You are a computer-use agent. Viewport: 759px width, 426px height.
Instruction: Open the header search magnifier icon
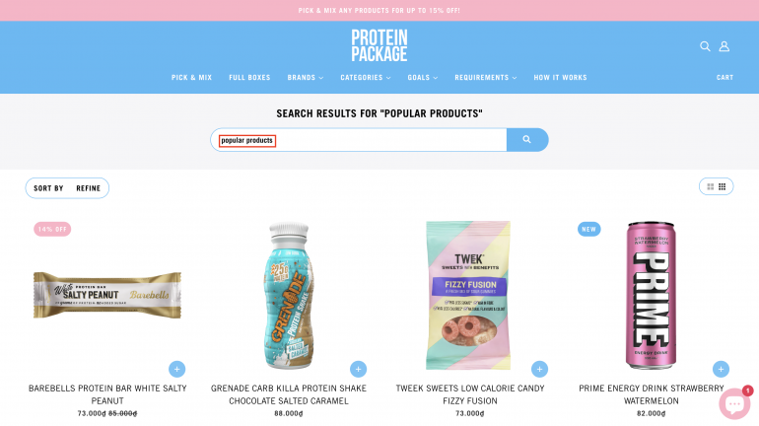coord(705,46)
